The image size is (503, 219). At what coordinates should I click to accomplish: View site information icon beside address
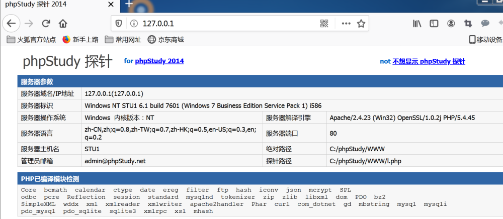134,24
